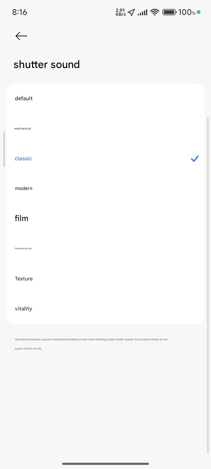Screen dimensions: 211x469
Task: Tap the back arrow icon
Action: (x=21, y=36)
